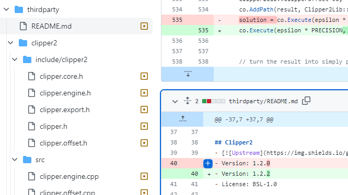Image resolution: width=348 pixels, height=195 pixels.
Task: Copy thirdparty/README.md file path icon
Action: [x=306, y=101]
